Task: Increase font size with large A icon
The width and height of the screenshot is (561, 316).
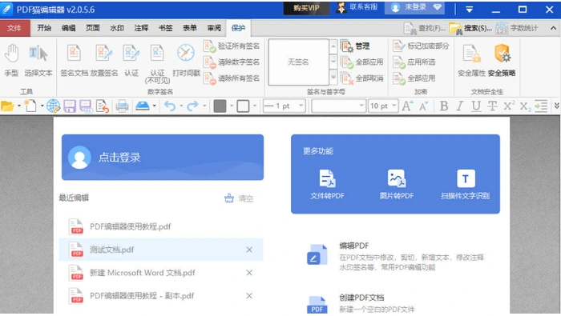Action: [408, 106]
